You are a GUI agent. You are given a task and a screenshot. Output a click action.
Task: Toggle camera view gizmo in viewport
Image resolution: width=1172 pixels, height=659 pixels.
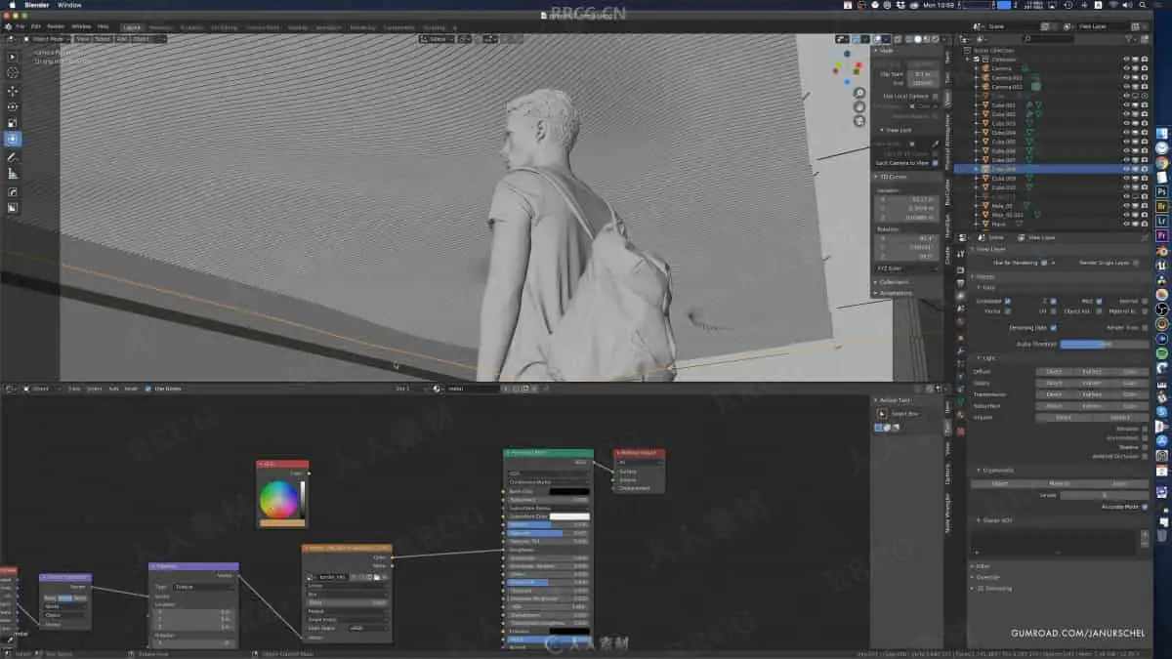click(859, 121)
